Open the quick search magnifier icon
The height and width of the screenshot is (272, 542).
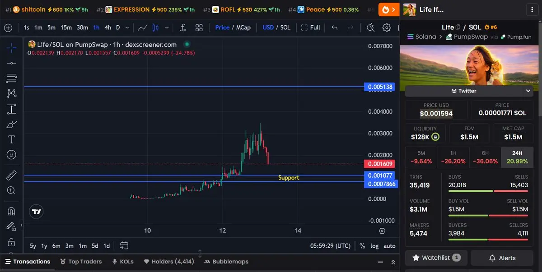(x=371, y=28)
